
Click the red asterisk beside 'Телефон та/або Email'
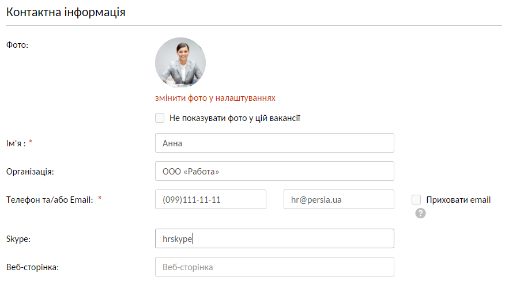pos(100,199)
